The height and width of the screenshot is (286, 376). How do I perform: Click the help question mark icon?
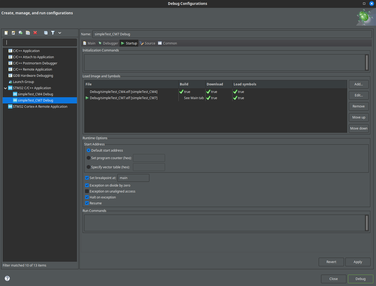7,278
